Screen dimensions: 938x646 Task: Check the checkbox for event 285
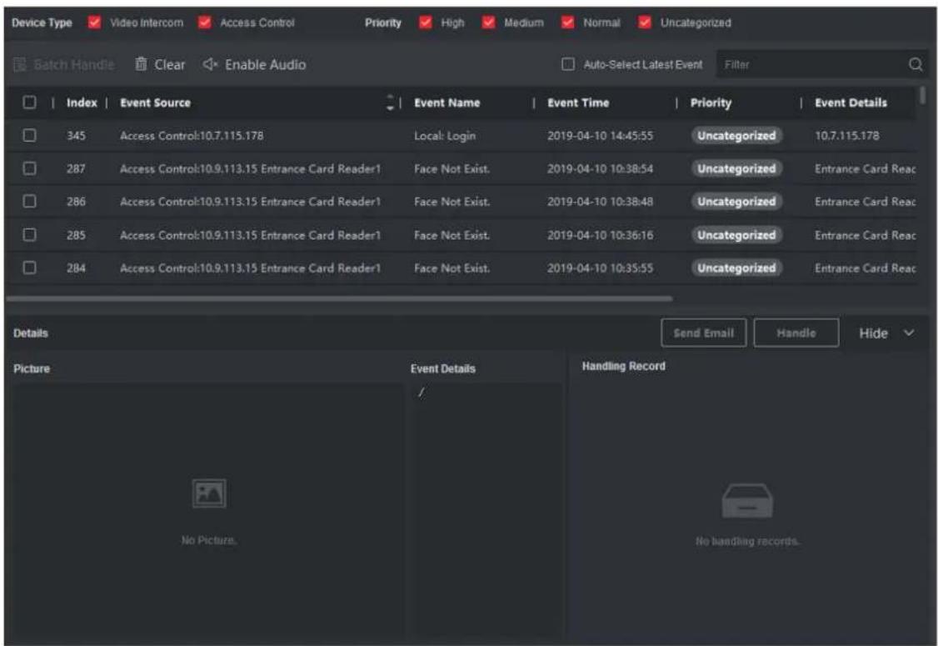pyautogui.click(x=29, y=235)
